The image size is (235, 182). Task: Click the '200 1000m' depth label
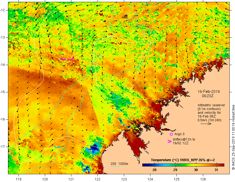[x=119, y=164]
